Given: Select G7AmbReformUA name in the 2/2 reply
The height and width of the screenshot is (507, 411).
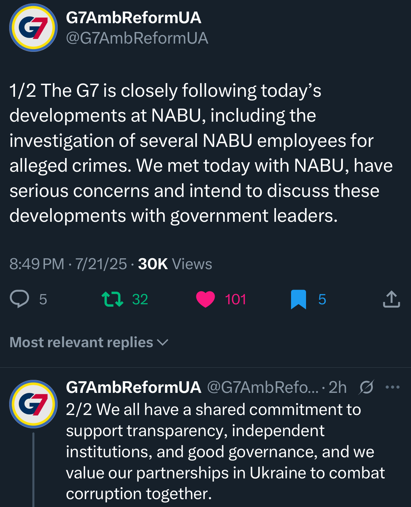Looking at the screenshot, I should pyautogui.click(x=134, y=387).
